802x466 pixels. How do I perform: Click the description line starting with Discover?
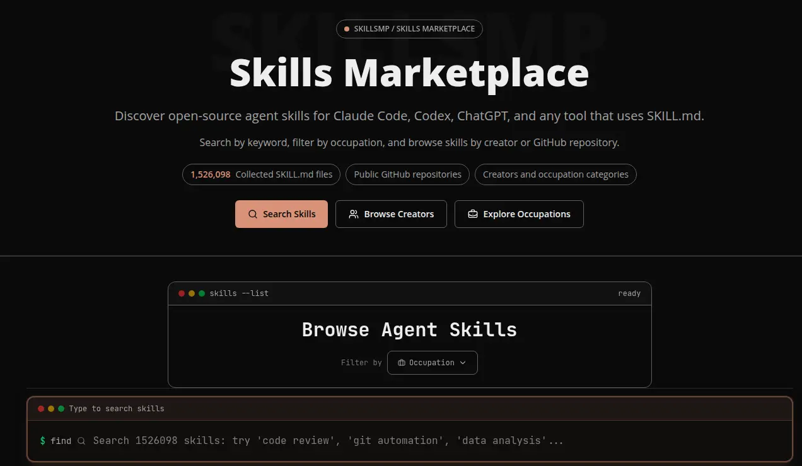click(409, 116)
